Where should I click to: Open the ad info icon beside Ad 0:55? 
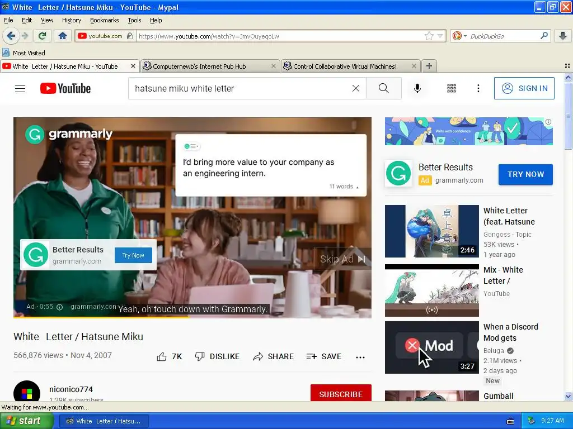coord(59,307)
